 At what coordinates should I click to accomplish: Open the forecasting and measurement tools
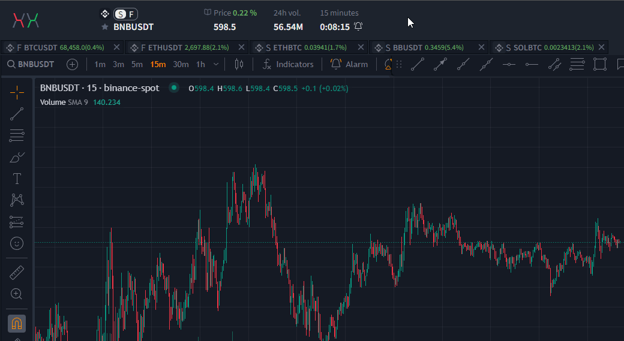click(x=17, y=222)
